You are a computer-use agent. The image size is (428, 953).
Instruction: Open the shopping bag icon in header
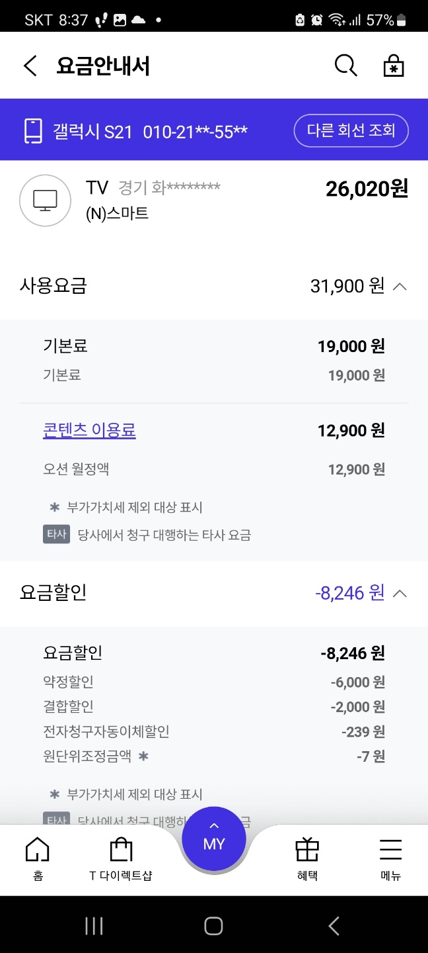pos(394,66)
